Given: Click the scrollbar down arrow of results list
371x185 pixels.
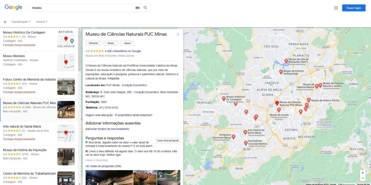Looking at the screenshot, I should [x=79, y=184].
